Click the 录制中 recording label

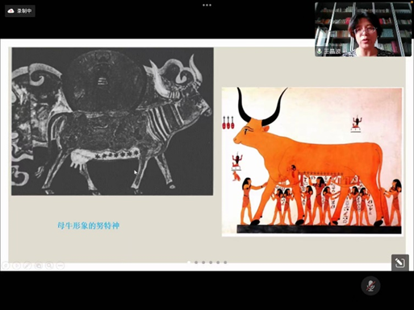(24, 11)
